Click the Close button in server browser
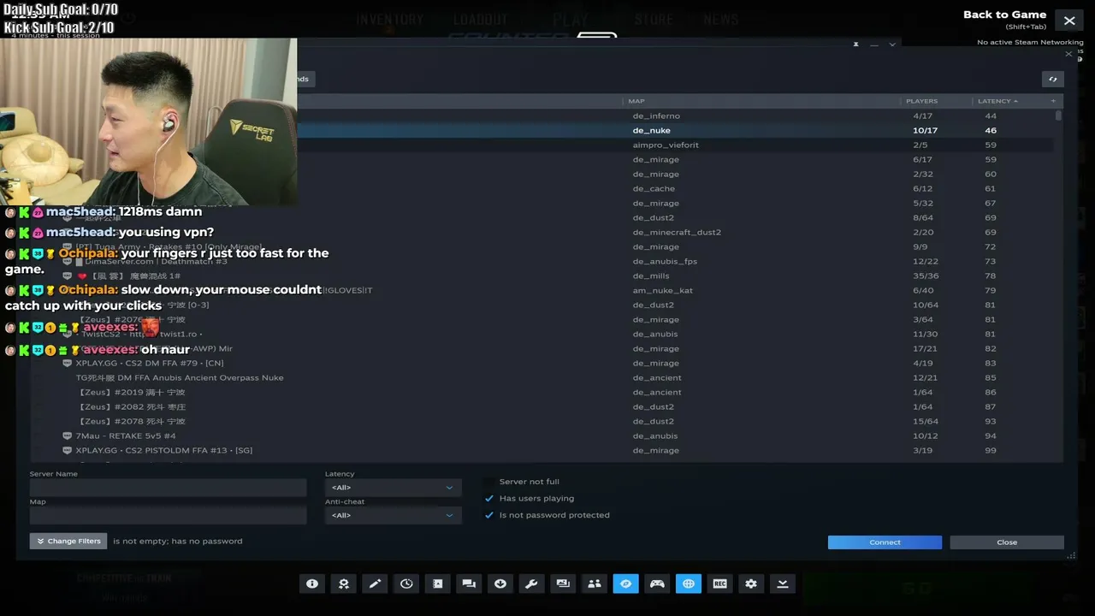The image size is (1095, 616). 1007,542
